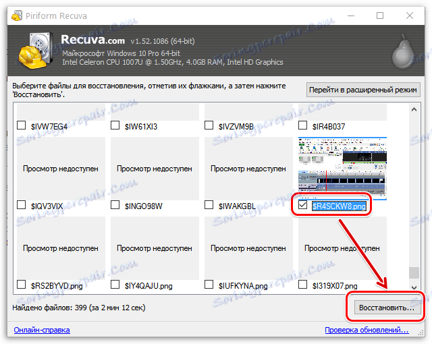Click Перейти в расширенный режим button
This screenshot has width=432, height=344.
pos(363,90)
